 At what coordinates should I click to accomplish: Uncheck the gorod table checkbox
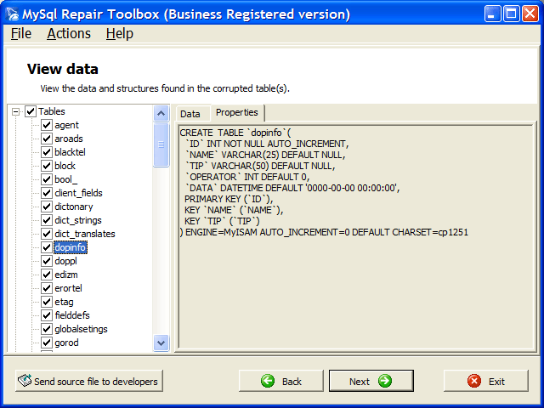click(x=47, y=343)
